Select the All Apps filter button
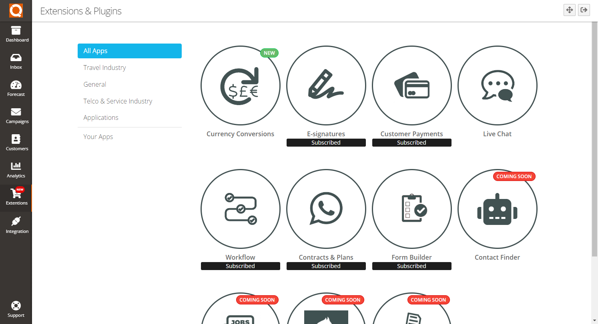The height and width of the screenshot is (324, 598). (129, 51)
